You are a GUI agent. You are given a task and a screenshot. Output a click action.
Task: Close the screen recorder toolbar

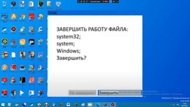tap(117, 1)
